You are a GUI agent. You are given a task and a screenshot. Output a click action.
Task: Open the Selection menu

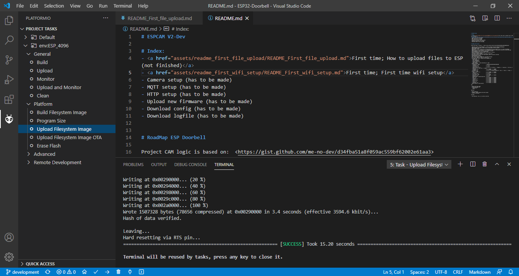point(54,6)
